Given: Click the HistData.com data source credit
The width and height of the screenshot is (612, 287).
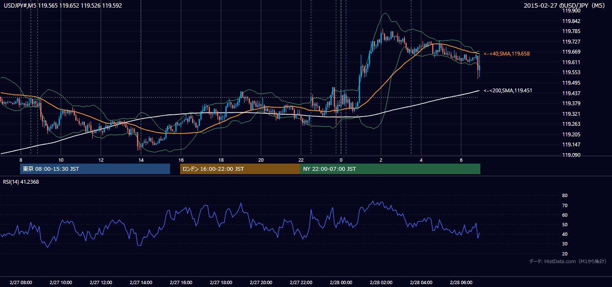Looking at the screenshot, I should pyautogui.click(x=568, y=261).
